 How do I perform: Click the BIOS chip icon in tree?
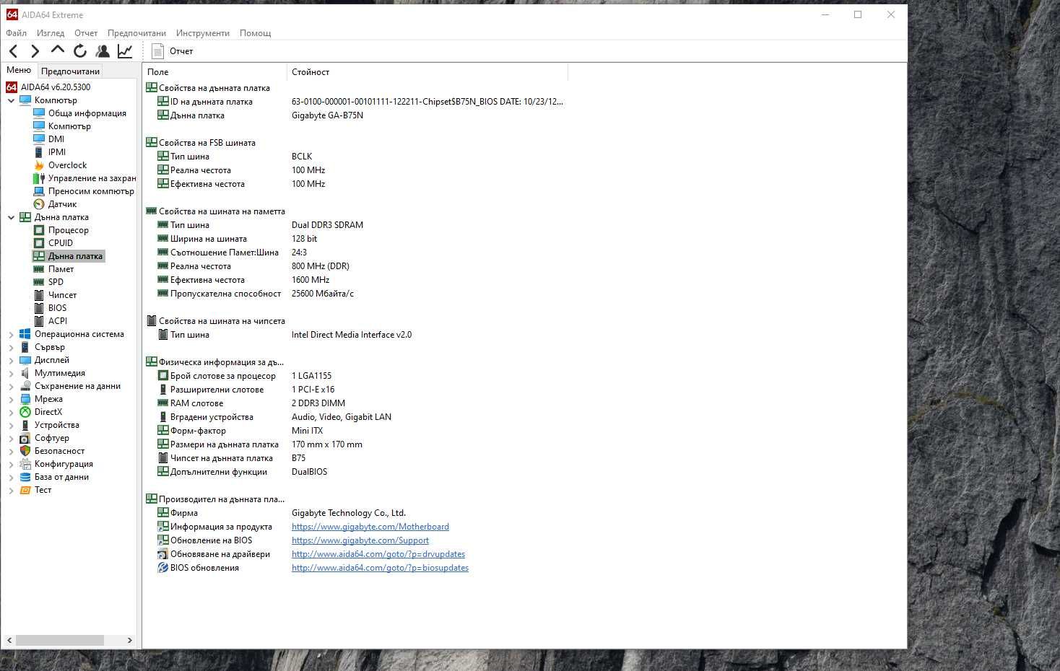[39, 308]
